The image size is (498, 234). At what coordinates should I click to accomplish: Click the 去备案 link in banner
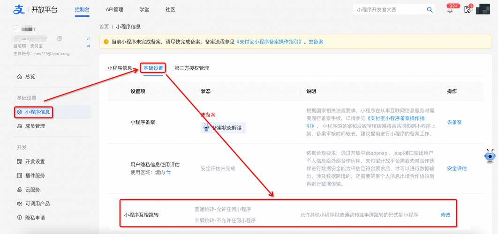[316, 42]
